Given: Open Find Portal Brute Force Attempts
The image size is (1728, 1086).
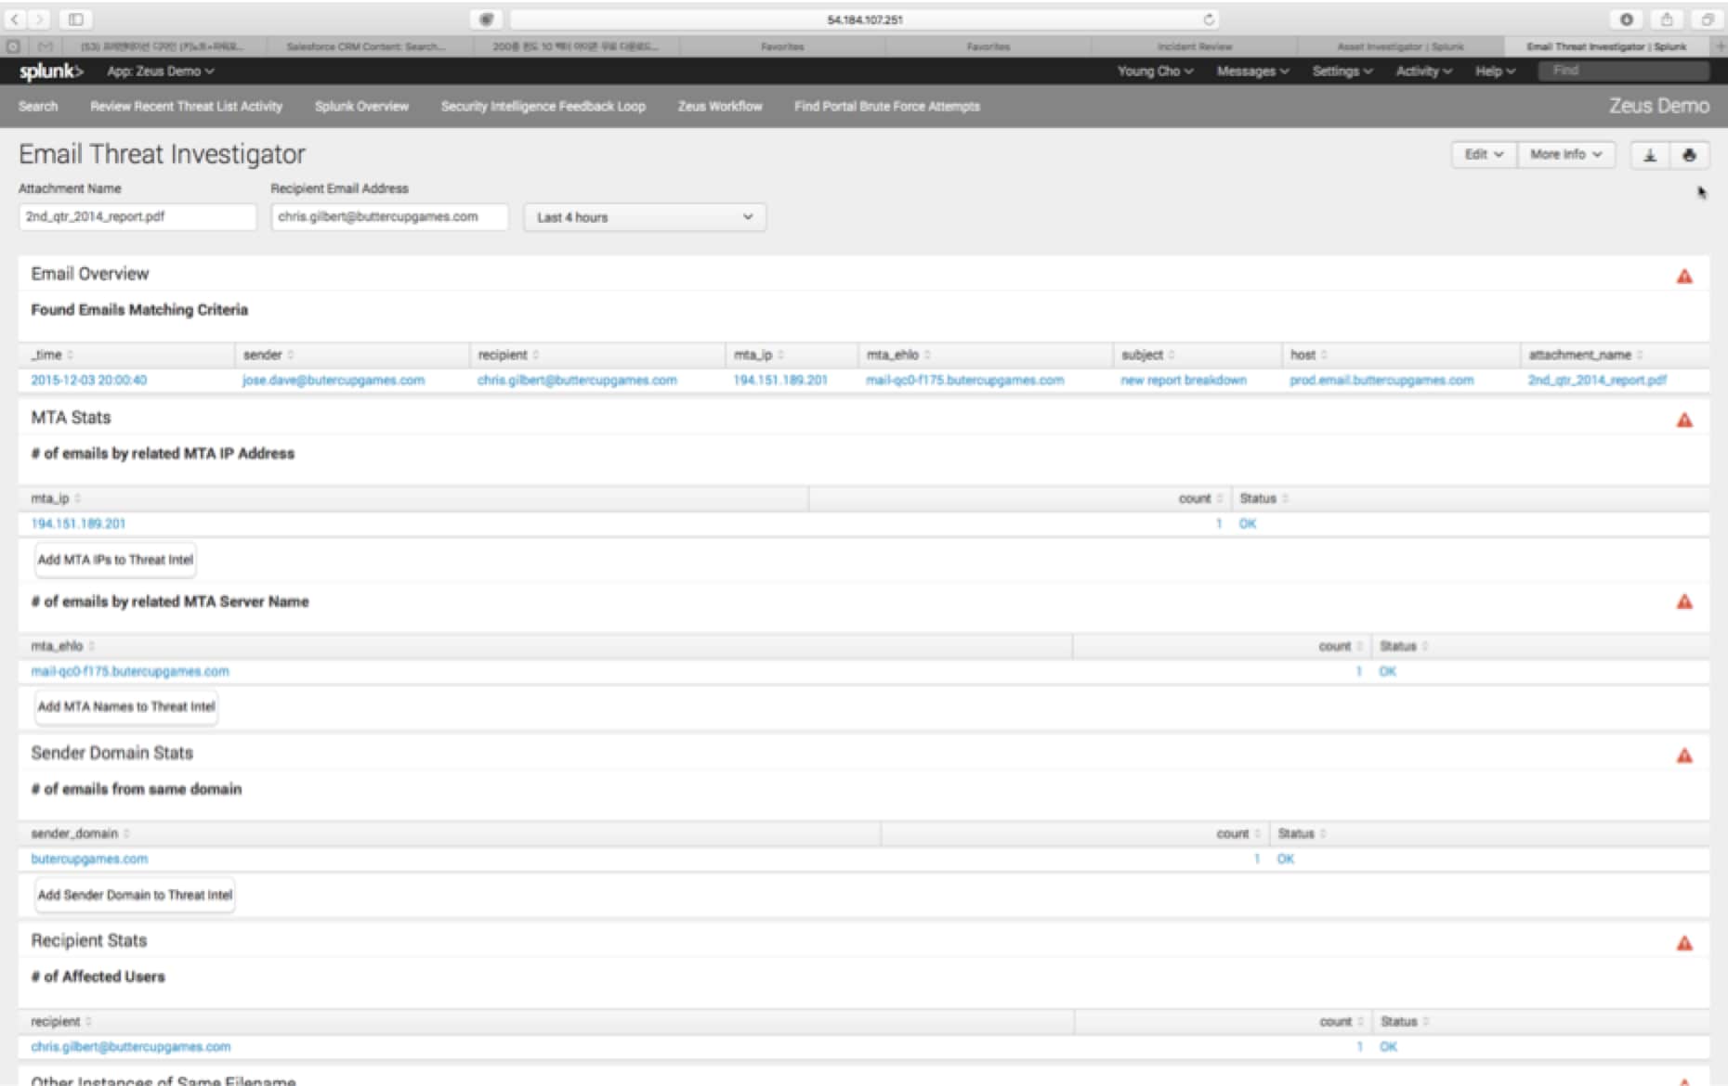Looking at the screenshot, I should click(x=887, y=107).
